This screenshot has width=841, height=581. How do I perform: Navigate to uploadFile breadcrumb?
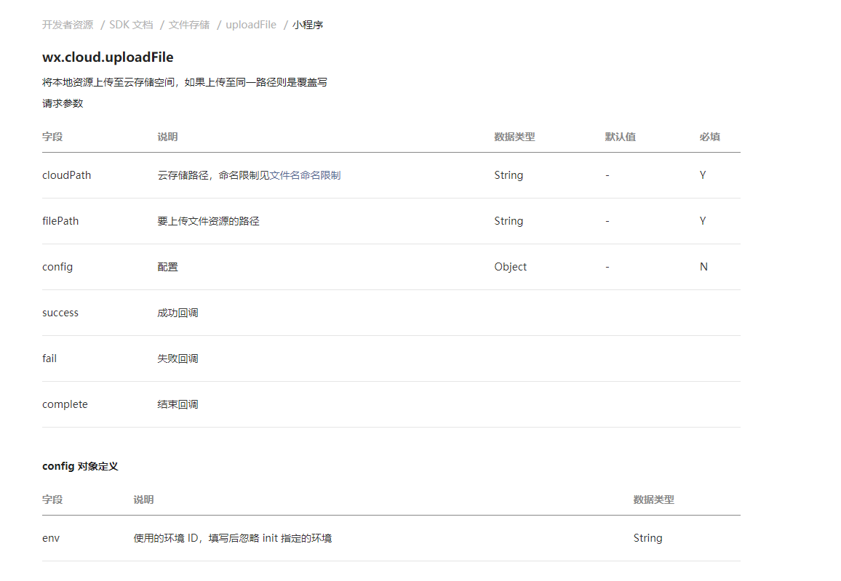(x=251, y=25)
